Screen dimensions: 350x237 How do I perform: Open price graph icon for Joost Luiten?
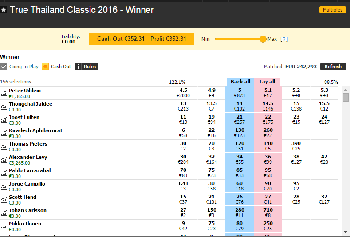(4, 120)
